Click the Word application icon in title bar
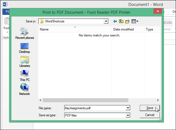 click(5, 5)
